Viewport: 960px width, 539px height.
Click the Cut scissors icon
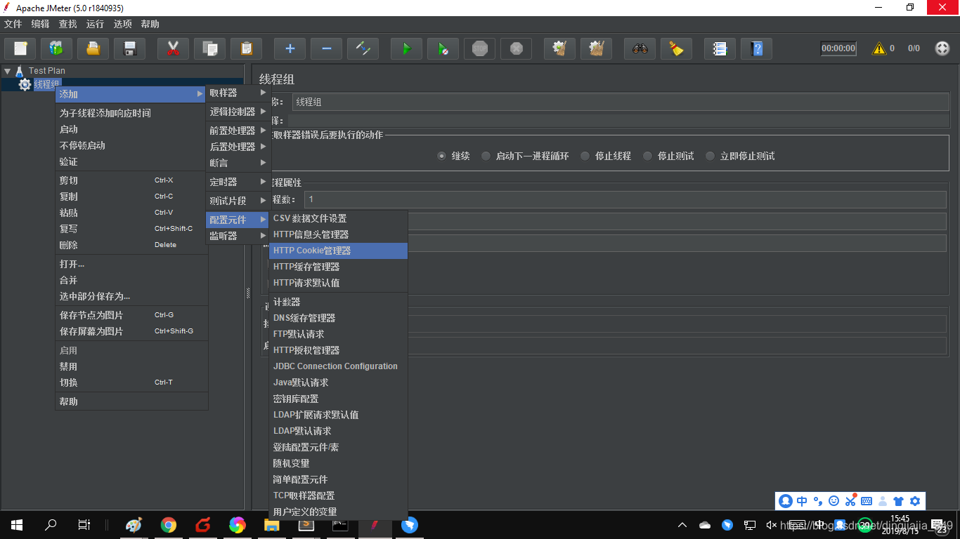point(173,48)
